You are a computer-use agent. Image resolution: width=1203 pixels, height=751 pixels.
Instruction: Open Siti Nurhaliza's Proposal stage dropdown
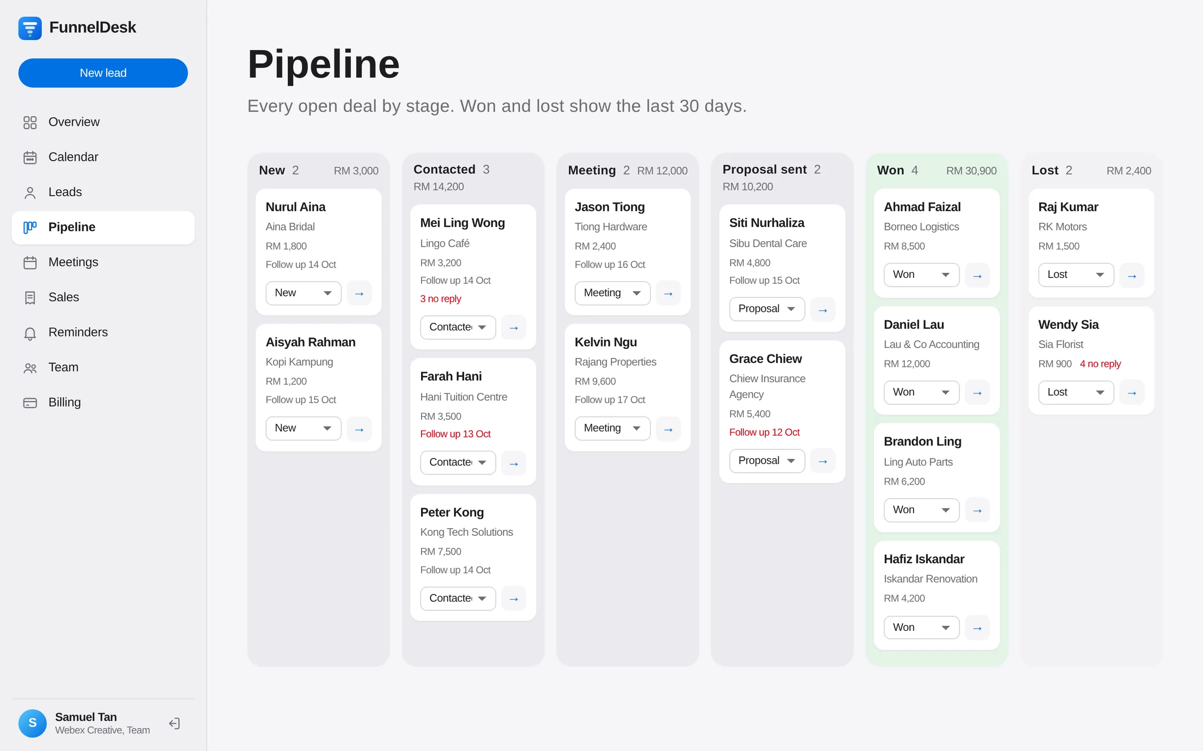pyautogui.click(x=767, y=309)
